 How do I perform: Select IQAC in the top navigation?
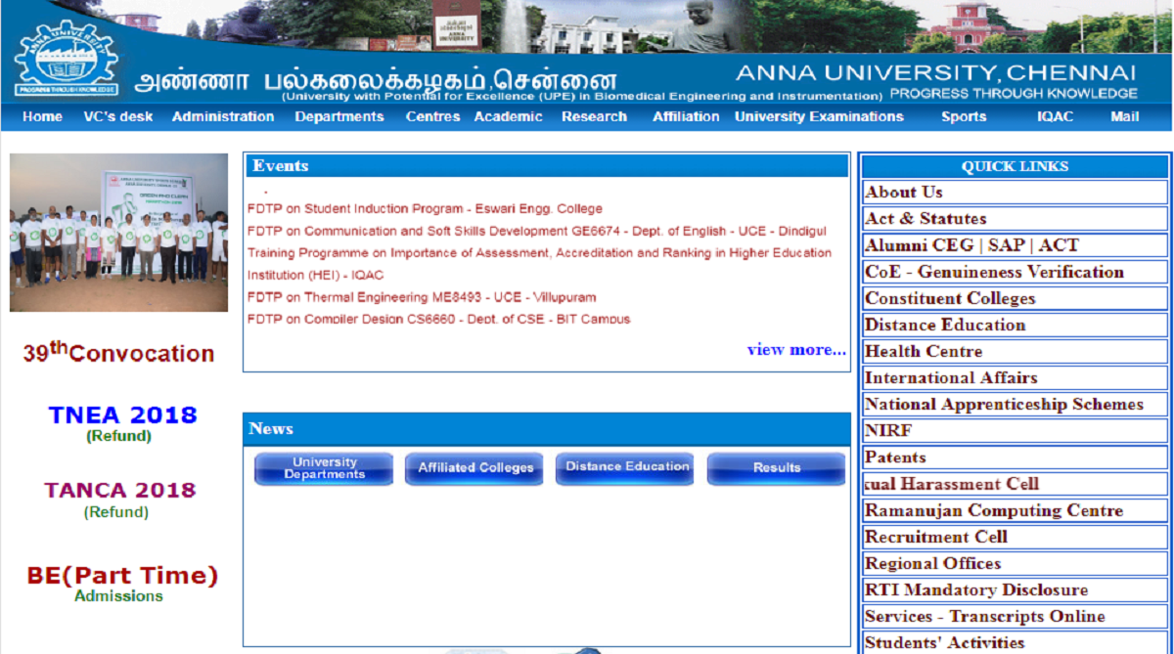1056,116
